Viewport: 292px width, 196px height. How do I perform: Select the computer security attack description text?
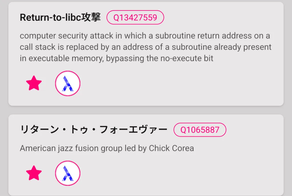pyautogui.click(x=145, y=47)
